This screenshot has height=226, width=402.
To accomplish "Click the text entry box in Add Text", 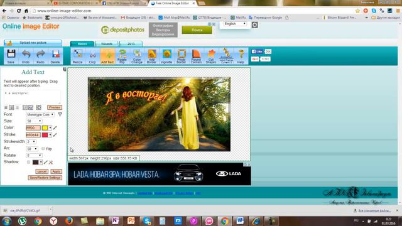I will click(32, 97).
